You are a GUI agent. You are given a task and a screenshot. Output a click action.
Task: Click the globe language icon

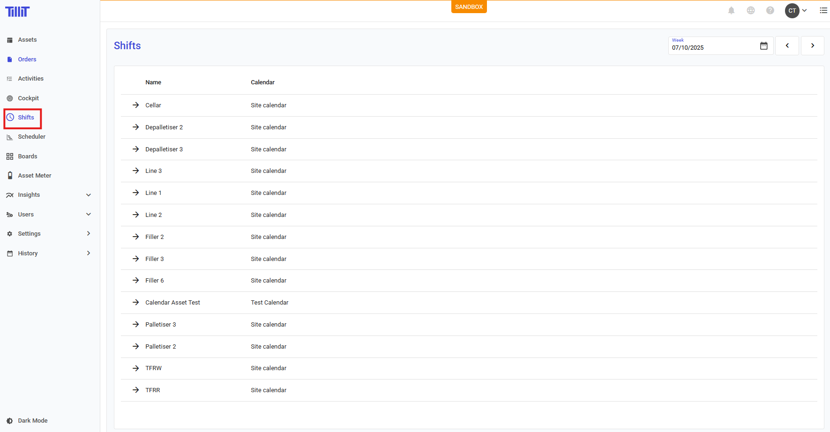(x=751, y=10)
